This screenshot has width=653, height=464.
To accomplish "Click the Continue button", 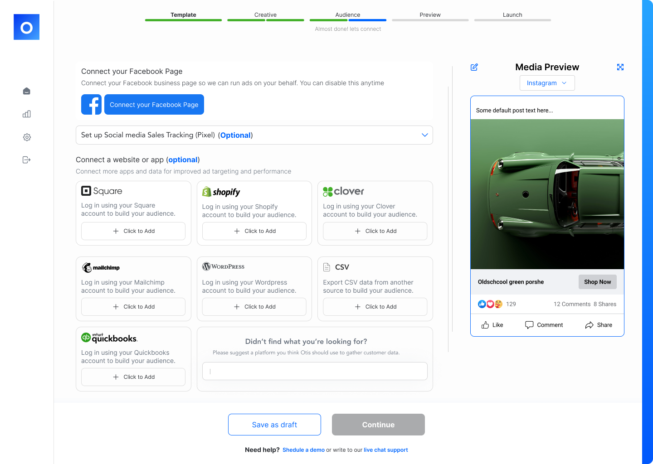I will [378, 425].
